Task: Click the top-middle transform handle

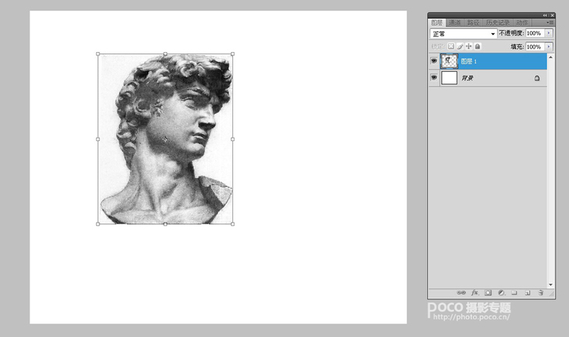Action: (x=165, y=54)
